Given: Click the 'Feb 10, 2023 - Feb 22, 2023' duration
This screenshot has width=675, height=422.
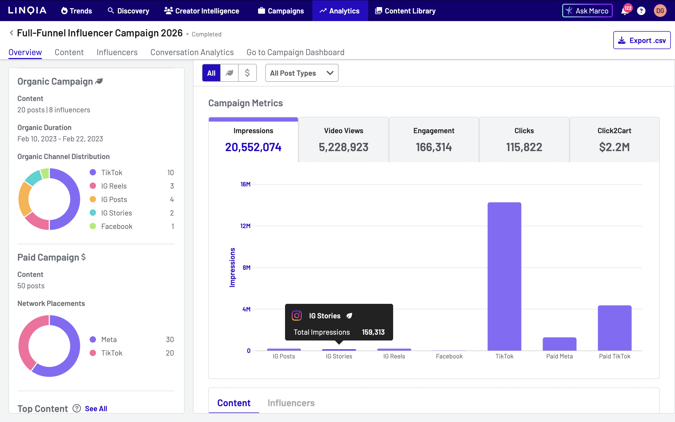Looking at the screenshot, I should [60, 139].
